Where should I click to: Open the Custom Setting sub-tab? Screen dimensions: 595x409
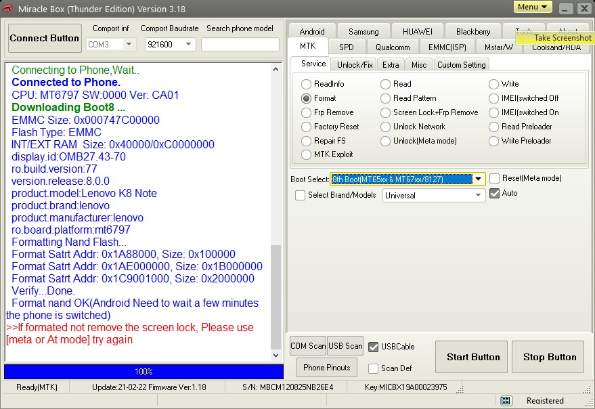pyautogui.click(x=462, y=64)
